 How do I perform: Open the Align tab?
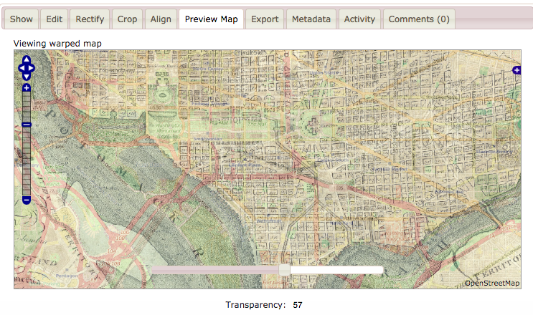pos(161,19)
